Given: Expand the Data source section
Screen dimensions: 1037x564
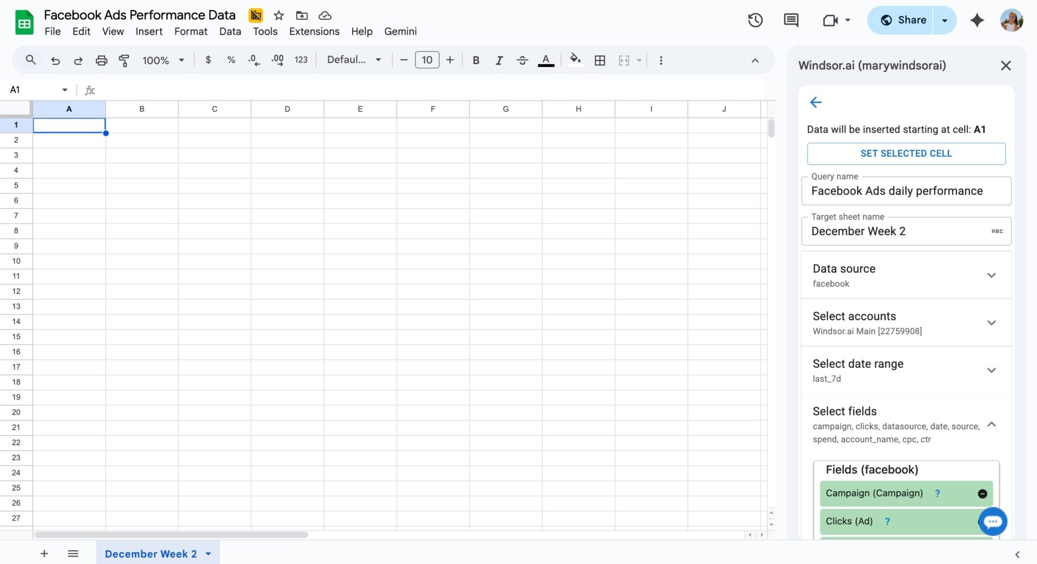Looking at the screenshot, I should click(991, 275).
